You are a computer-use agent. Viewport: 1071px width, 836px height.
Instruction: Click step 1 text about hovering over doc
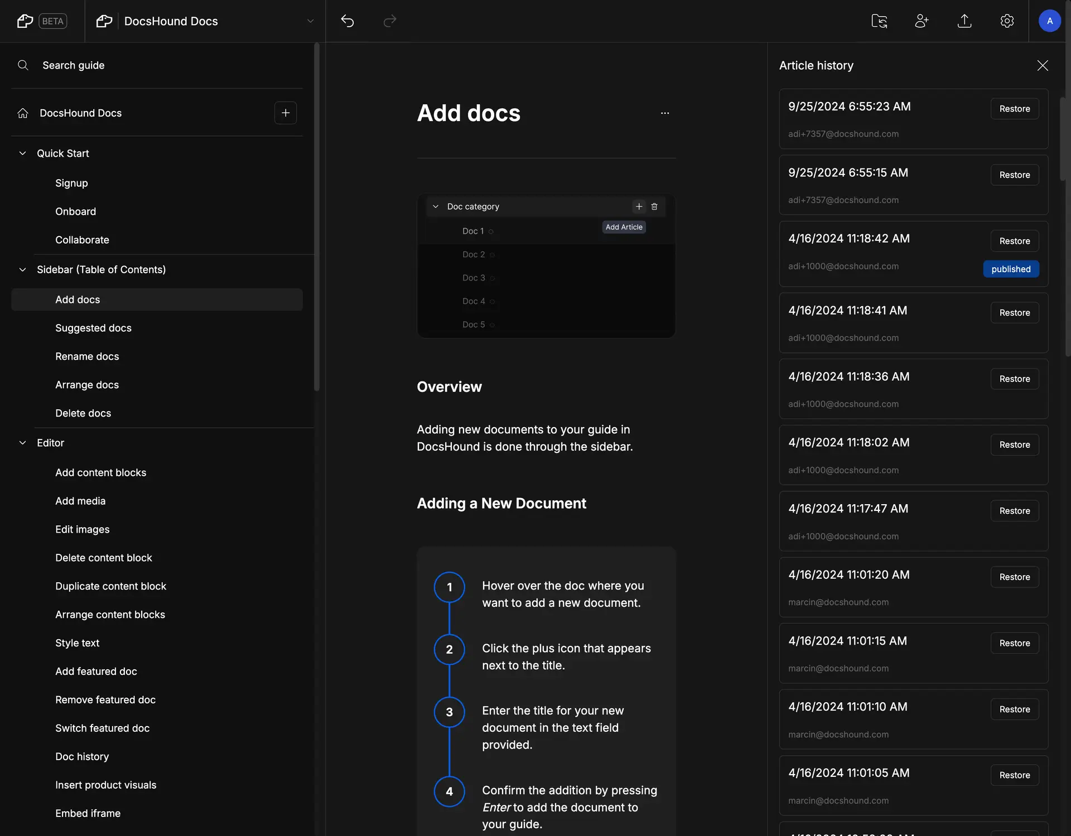563,595
